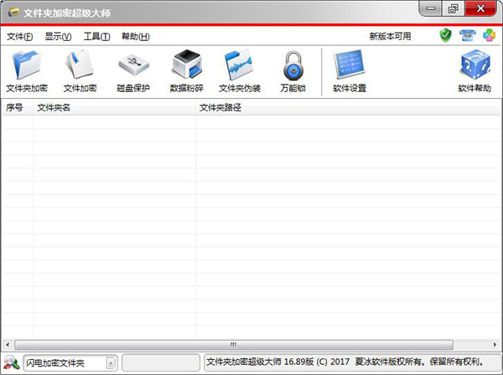Click the search magnifier icon in status bar
Image resolution: width=503 pixels, height=375 pixels.
click(x=12, y=362)
